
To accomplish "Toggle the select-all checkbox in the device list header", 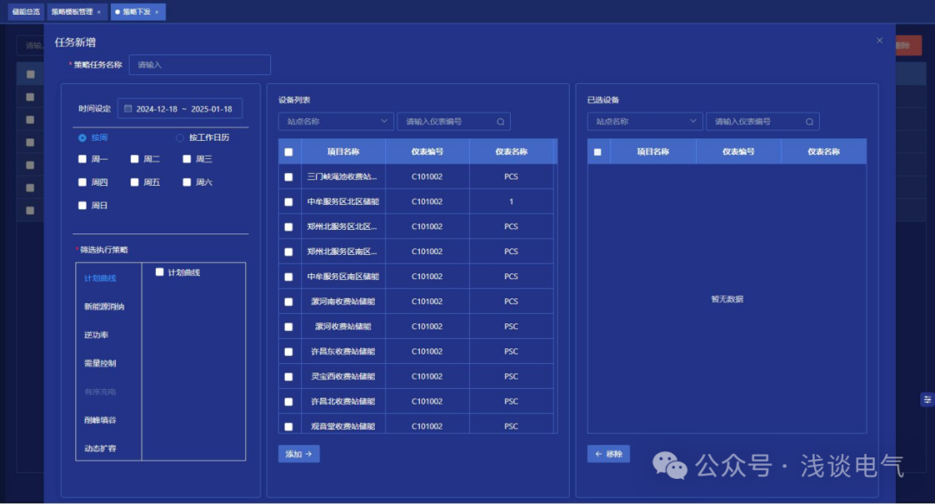I will 290,150.
